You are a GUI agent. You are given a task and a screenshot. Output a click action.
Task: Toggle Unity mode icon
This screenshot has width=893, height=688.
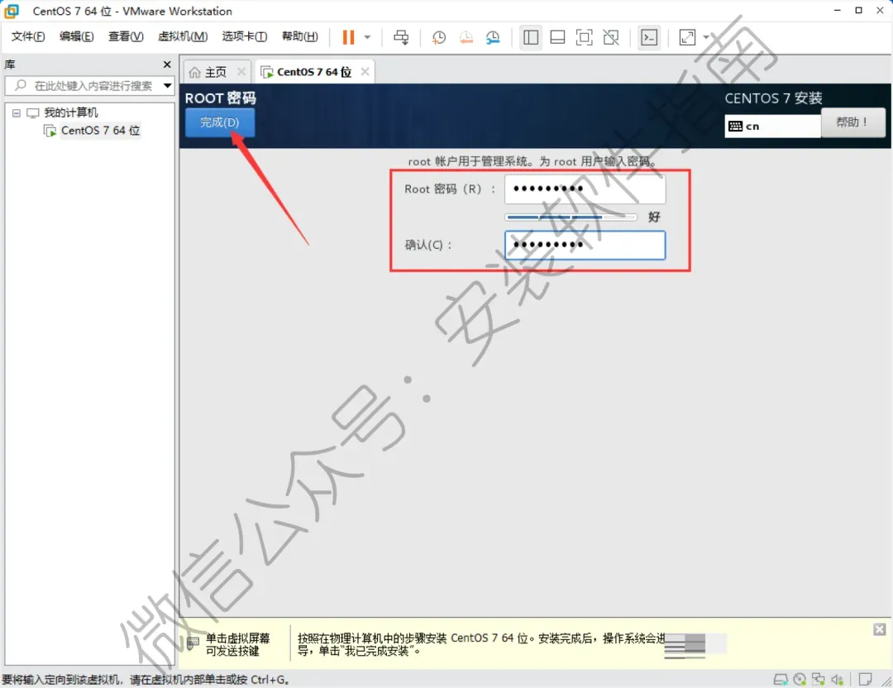point(611,37)
